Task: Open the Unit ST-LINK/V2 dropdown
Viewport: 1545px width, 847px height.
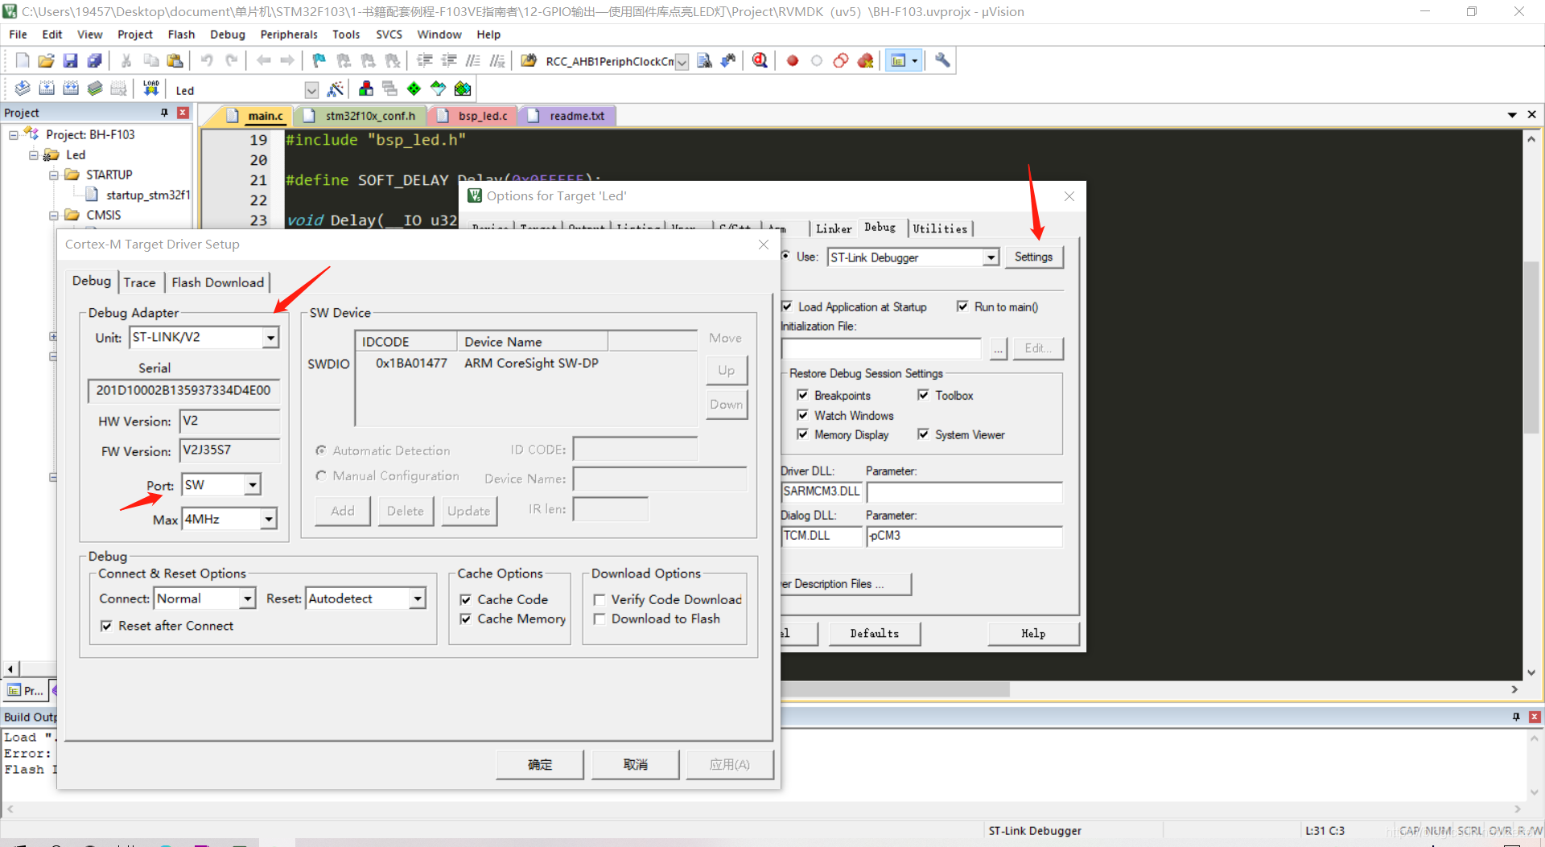Action: (270, 338)
